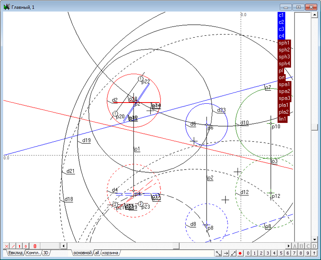
Task: Open the корзина tab
Action: (110, 253)
